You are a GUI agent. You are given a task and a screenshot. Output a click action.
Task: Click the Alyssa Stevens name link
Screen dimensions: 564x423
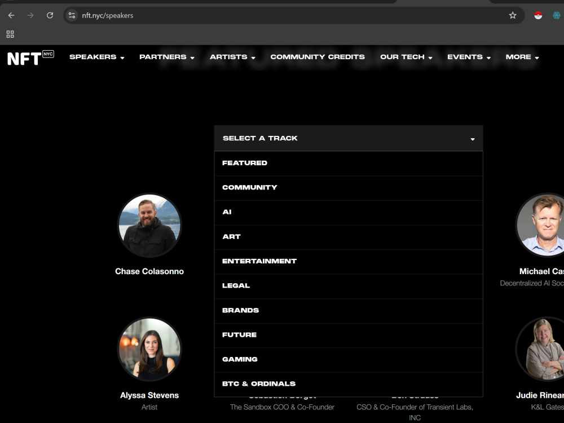pyautogui.click(x=149, y=395)
